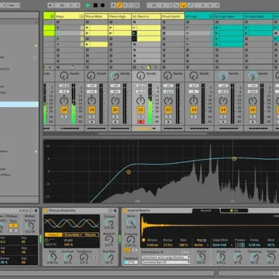279x279 pixels.
Task: Select the Strings Main track header
Action: (x=228, y=17)
